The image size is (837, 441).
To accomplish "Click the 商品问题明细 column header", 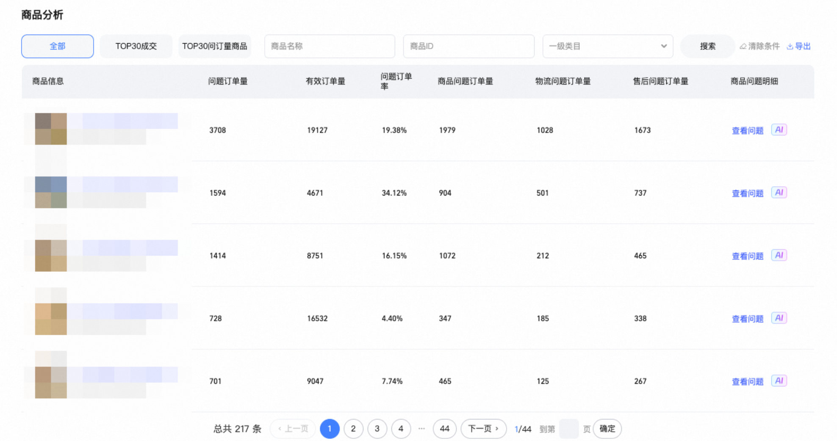I will coord(754,81).
